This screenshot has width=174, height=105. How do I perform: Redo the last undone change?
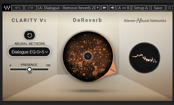[31, 8]
